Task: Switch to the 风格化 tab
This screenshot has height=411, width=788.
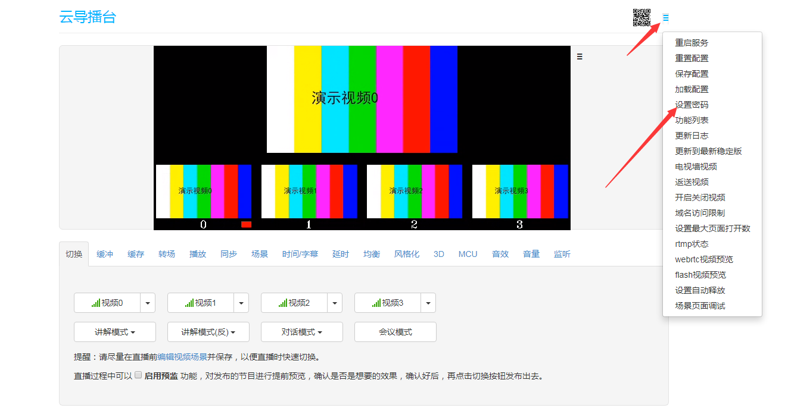Action: point(407,254)
